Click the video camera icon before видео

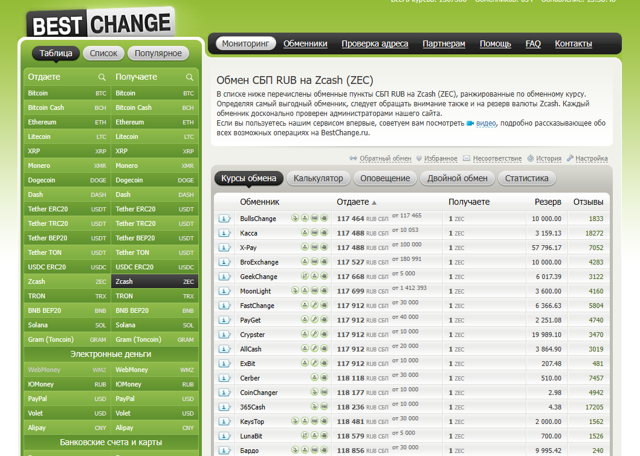[x=470, y=123]
